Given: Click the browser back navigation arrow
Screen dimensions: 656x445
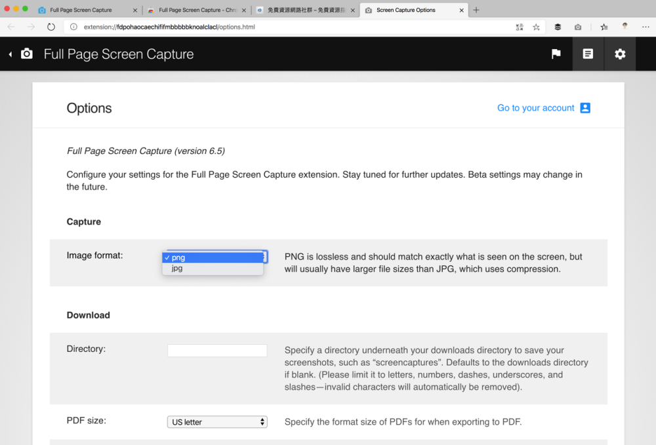Looking at the screenshot, I should [x=11, y=27].
